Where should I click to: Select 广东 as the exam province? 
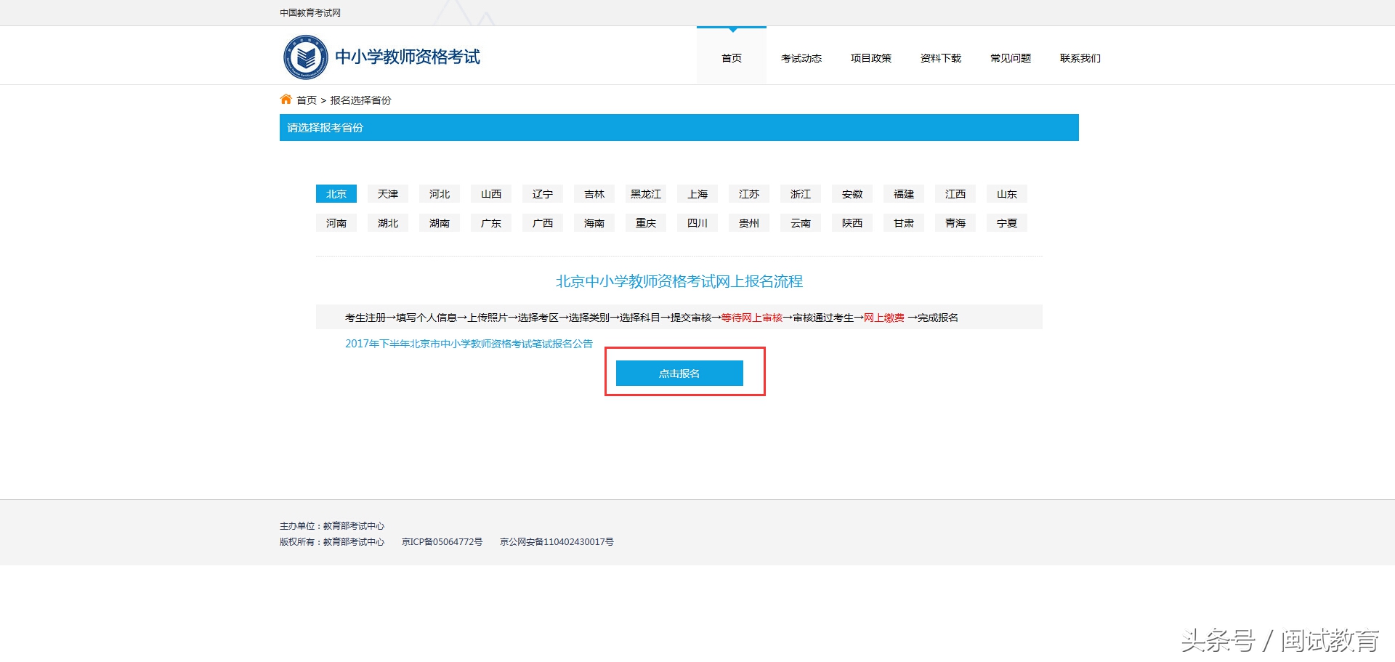(x=490, y=222)
